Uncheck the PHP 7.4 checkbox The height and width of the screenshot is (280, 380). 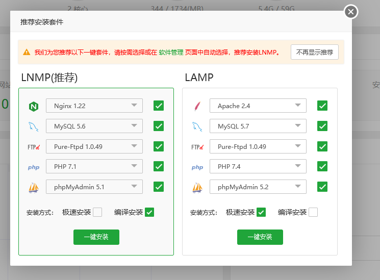coord(322,166)
